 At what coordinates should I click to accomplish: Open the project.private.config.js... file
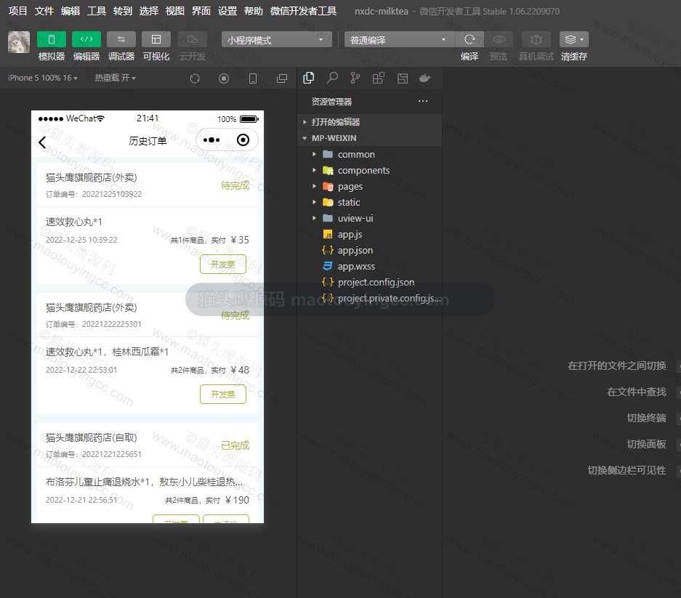click(x=370, y=299)
